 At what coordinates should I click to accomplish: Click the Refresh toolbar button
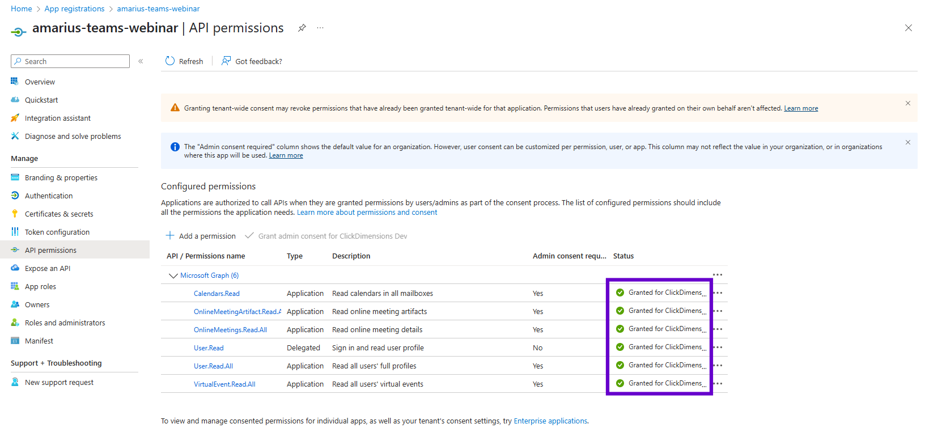pos(184,61)
